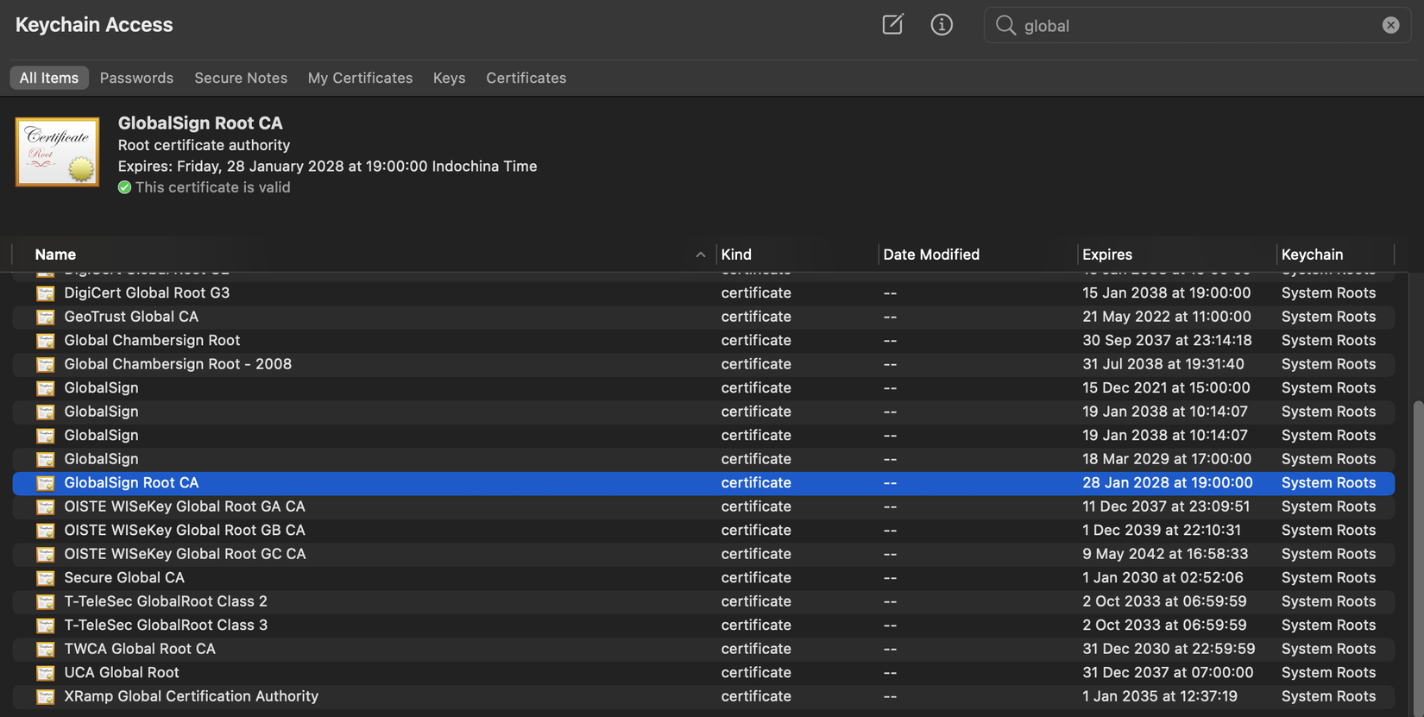Click the large Root Certificate thumbnail
This screenshot has height=717, width=1424.
click(57, 152)
